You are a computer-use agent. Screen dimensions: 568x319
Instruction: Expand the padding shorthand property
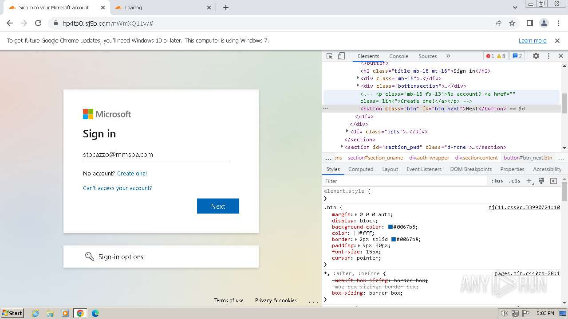(359, 245)
